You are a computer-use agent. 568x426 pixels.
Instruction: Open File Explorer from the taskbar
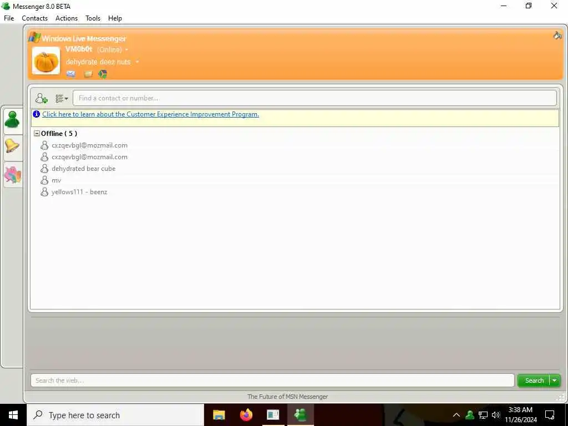point(219,415)
